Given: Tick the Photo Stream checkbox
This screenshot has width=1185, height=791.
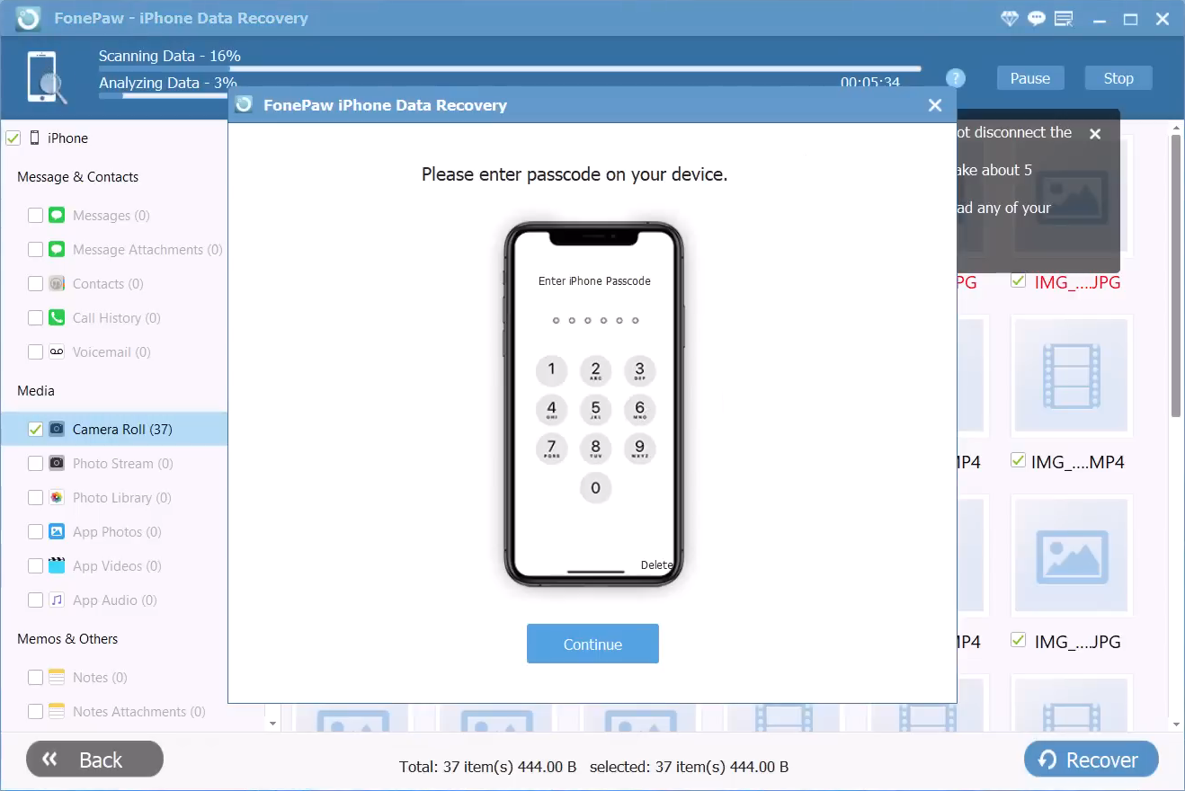Looking at the screenshot, I should pos(35,464).
